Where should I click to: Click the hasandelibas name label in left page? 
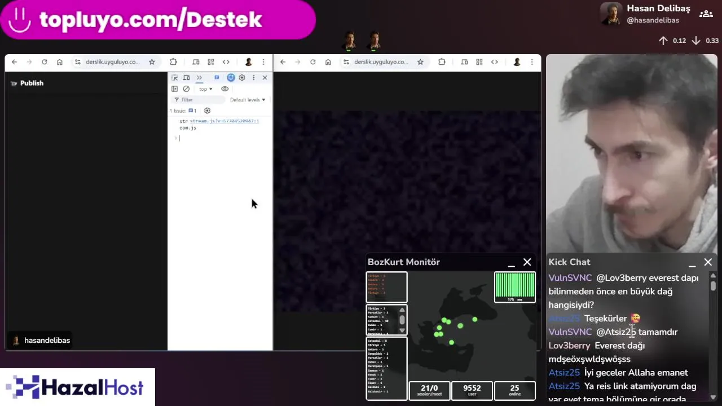[x=47, y=341]
